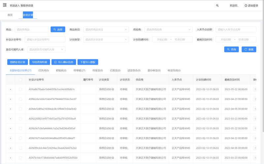Click 导入确认信息 button

tap(64, 62)
